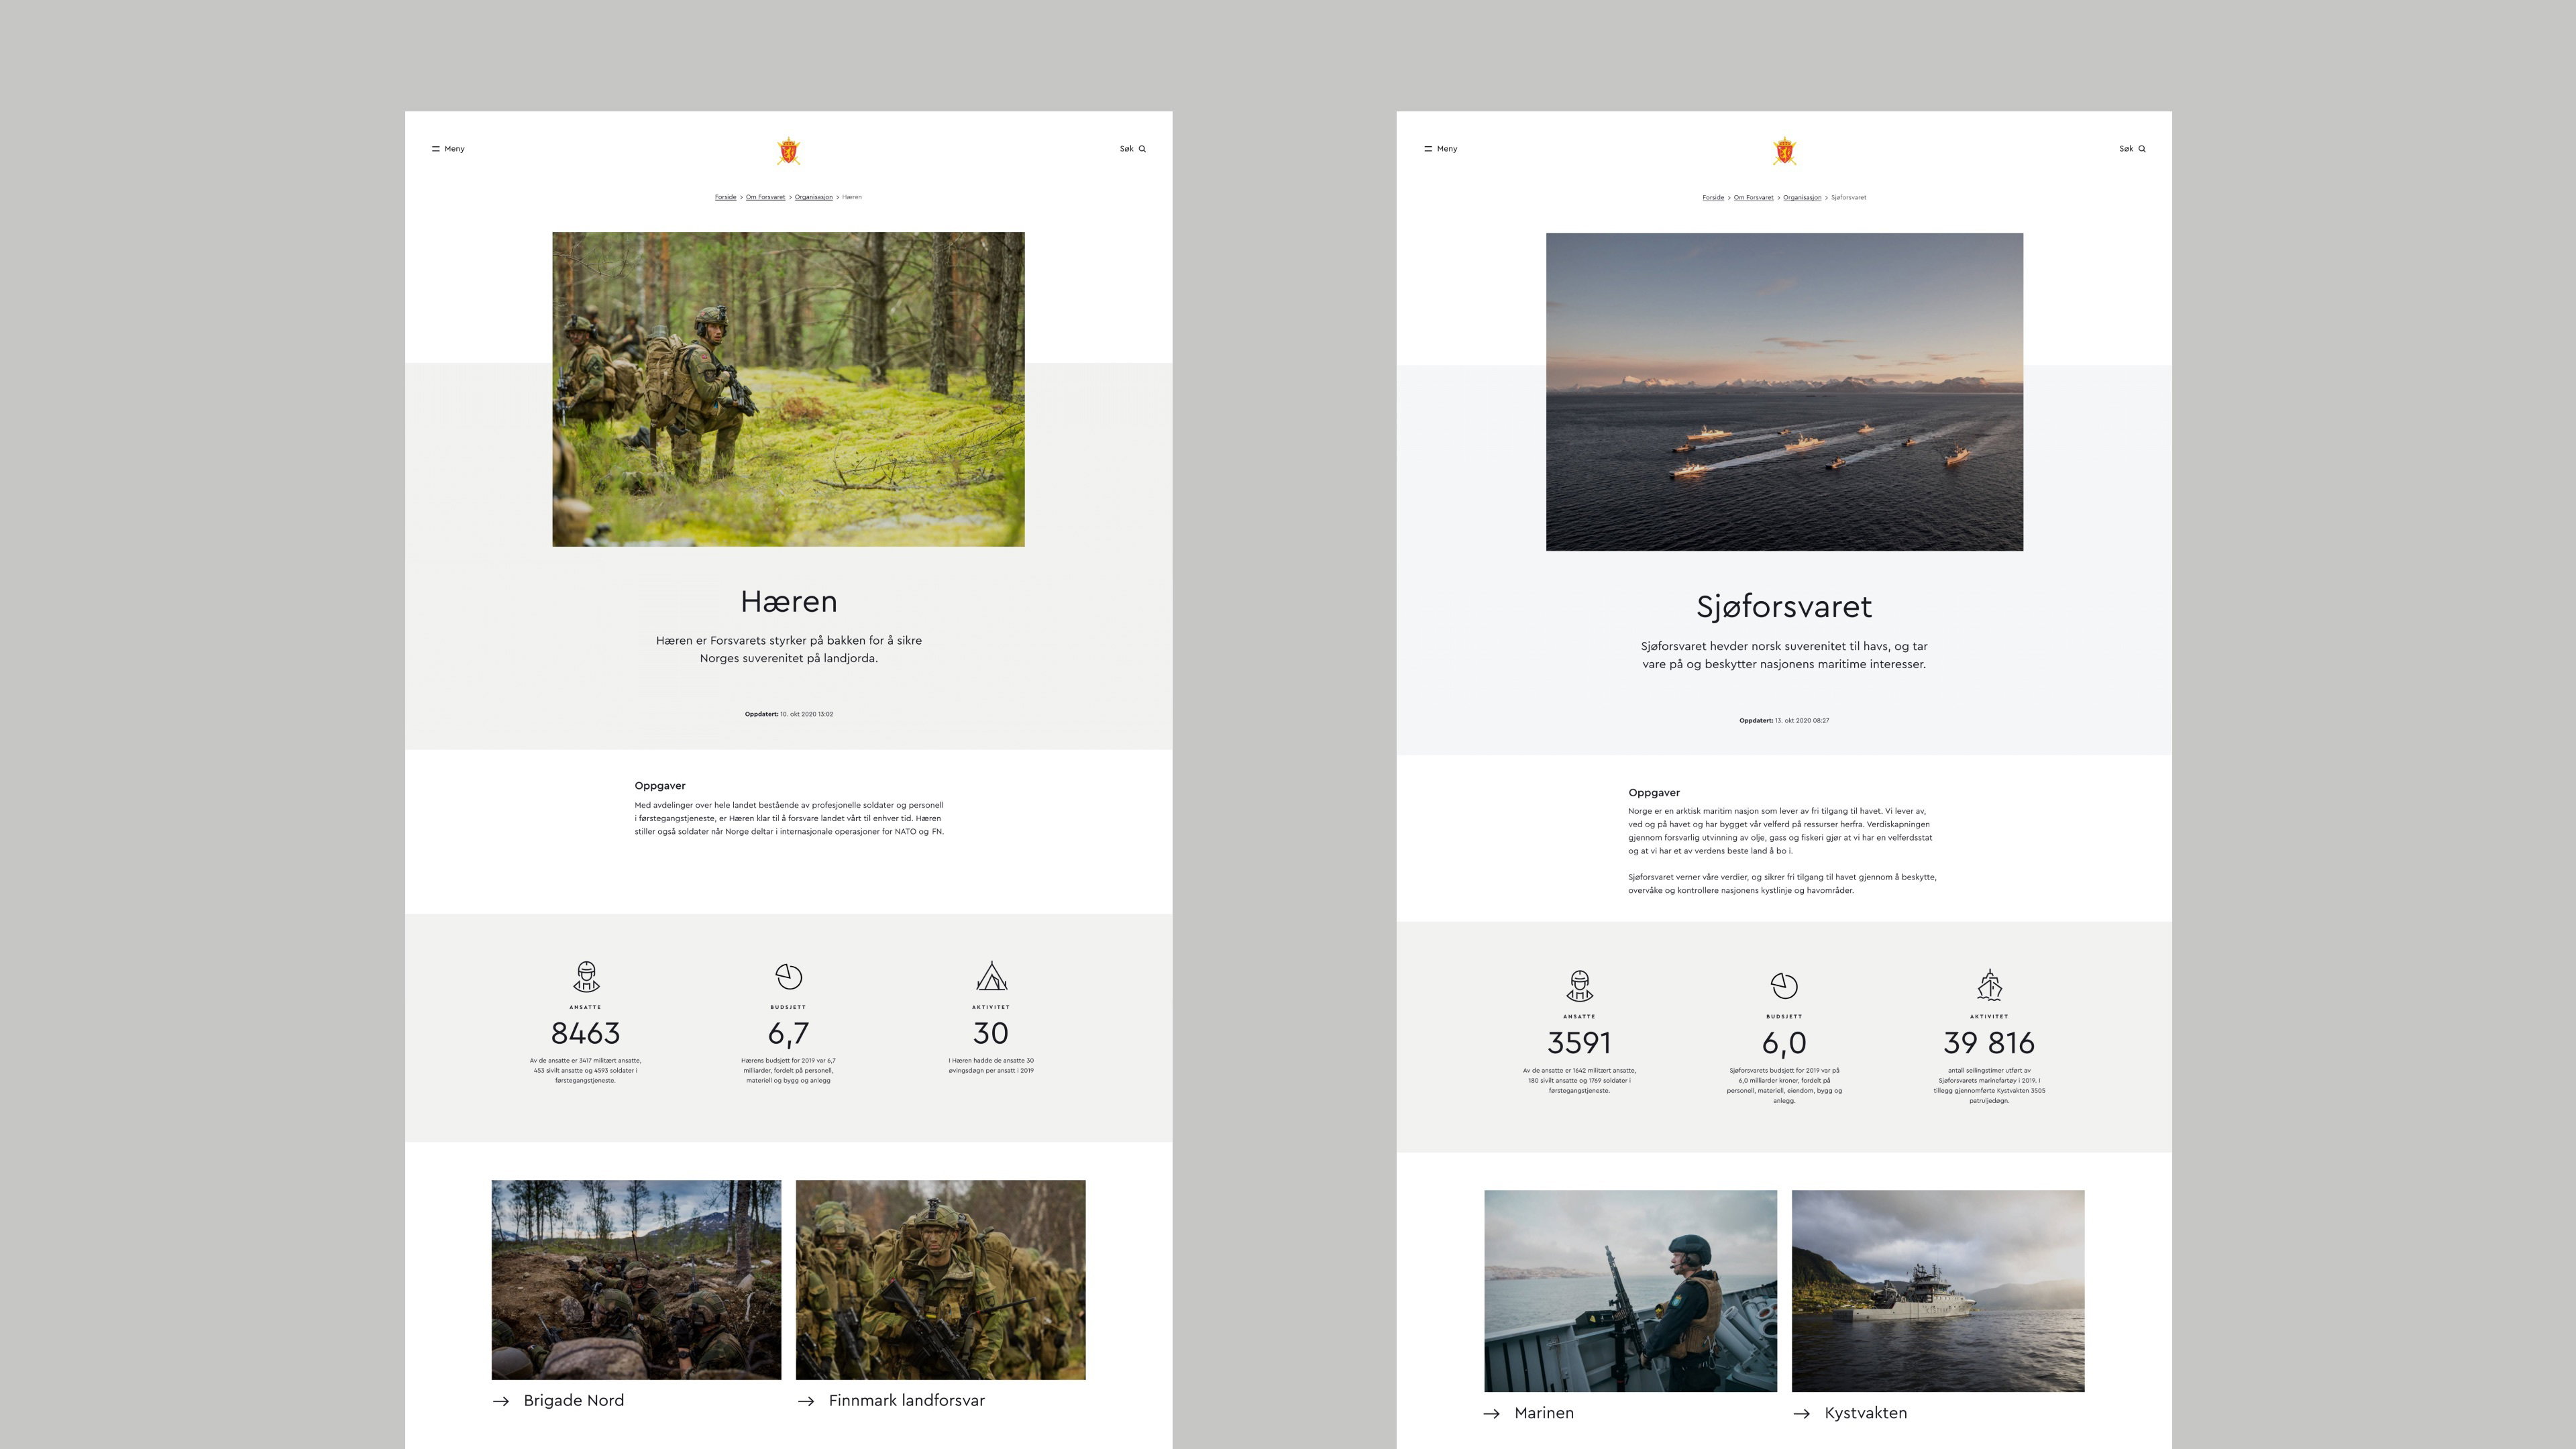Click the pie chart icon above 6,7
This screenshot has width=2576, height=1449.
[x=789, y=976]
